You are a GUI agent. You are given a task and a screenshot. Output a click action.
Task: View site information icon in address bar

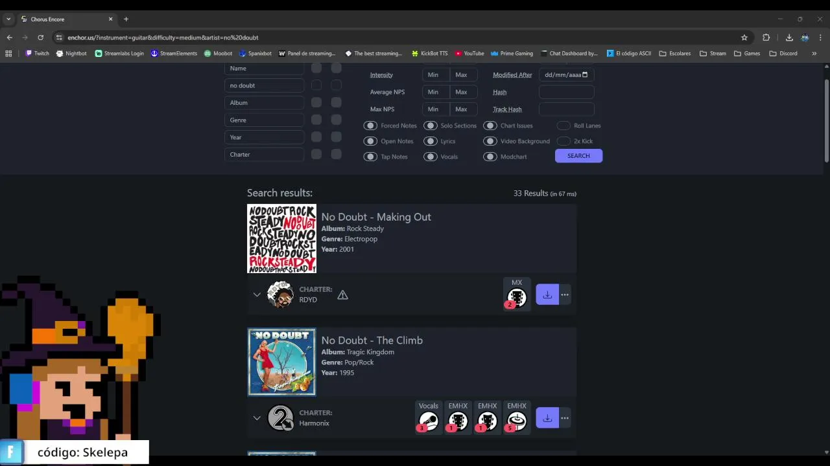59,38
